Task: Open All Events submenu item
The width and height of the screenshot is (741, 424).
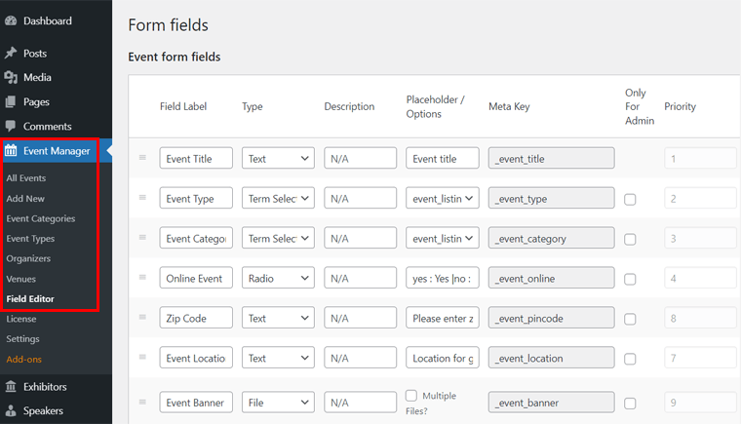Action: [26, 178]
